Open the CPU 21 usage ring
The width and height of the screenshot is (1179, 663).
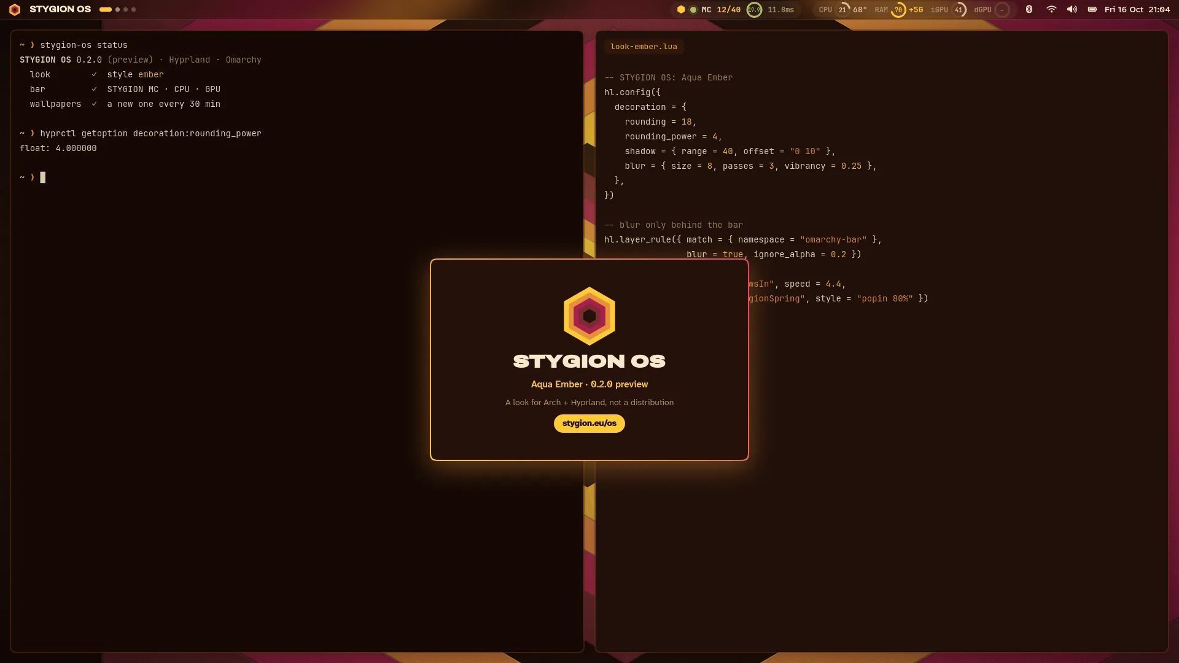842,10
